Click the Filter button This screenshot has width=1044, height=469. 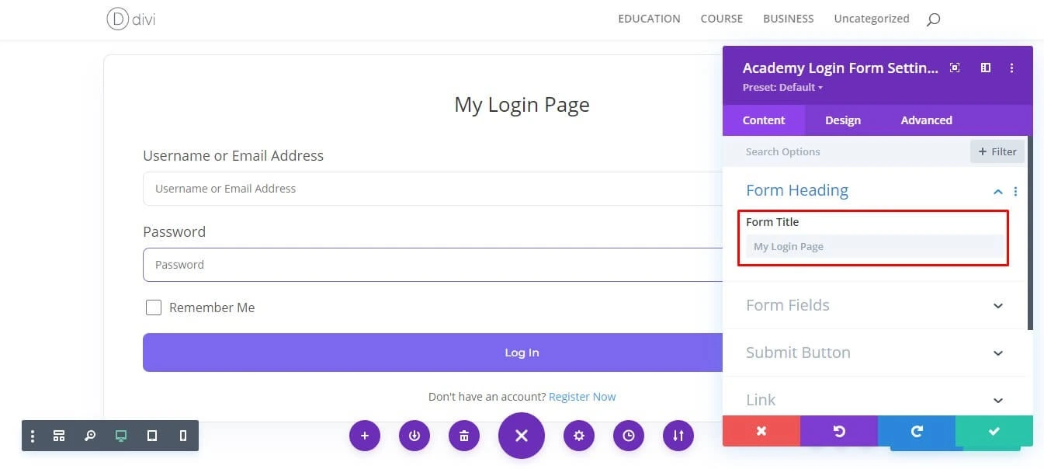coord(997,151)
